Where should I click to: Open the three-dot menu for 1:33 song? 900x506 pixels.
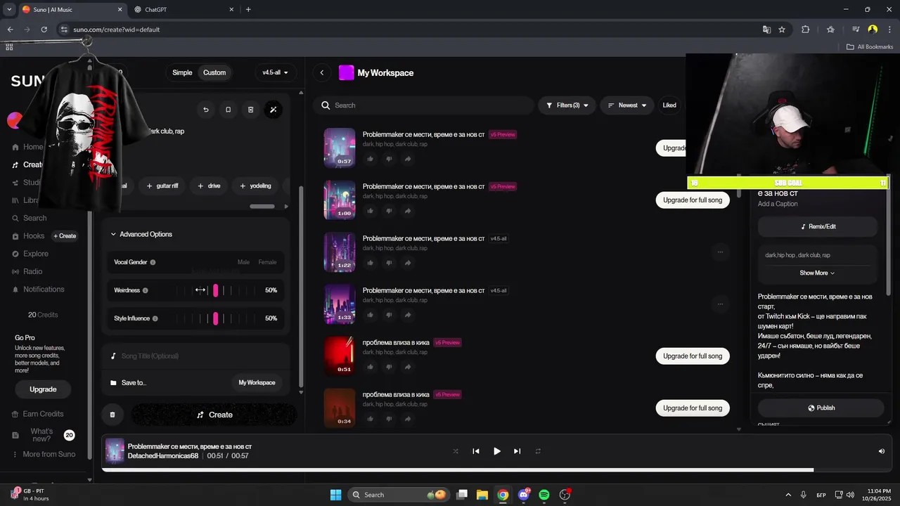(x=720, y=304)
